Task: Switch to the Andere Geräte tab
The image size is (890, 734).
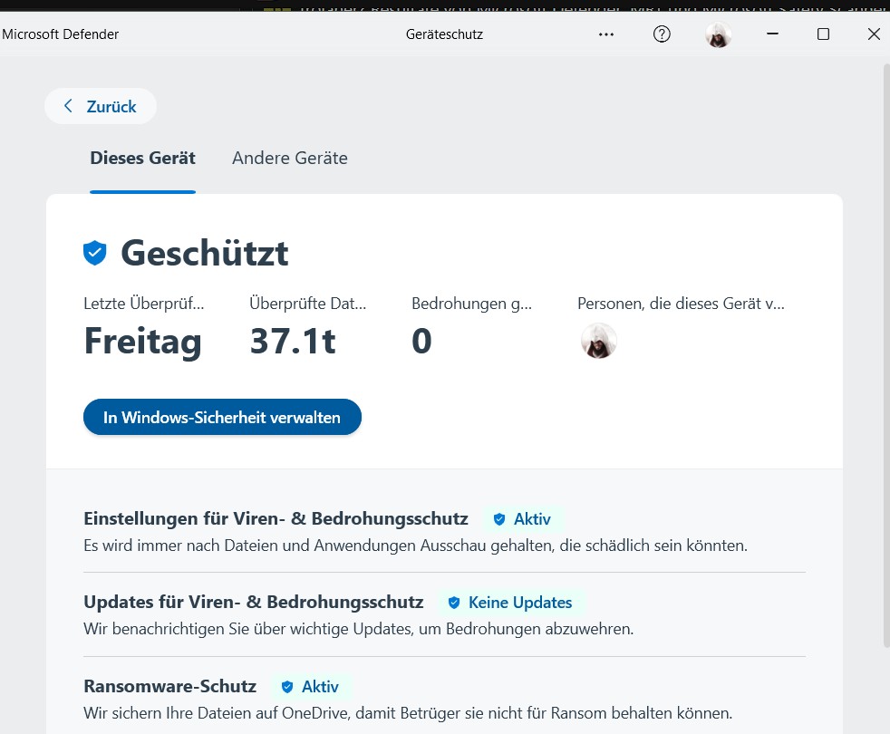Action: [289, 158]
